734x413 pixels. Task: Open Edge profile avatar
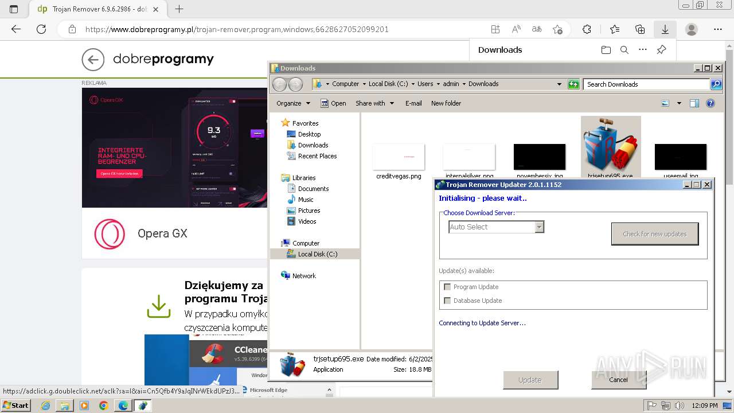692,29
